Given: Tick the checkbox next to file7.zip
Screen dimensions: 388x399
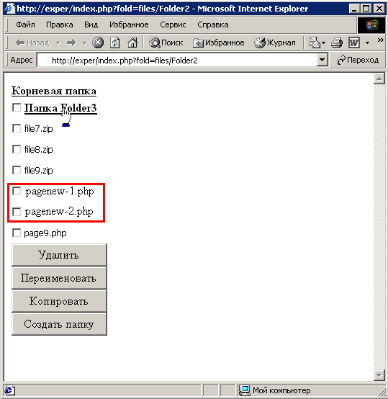Looking at the screenshot, I should (x=17, y=128).
